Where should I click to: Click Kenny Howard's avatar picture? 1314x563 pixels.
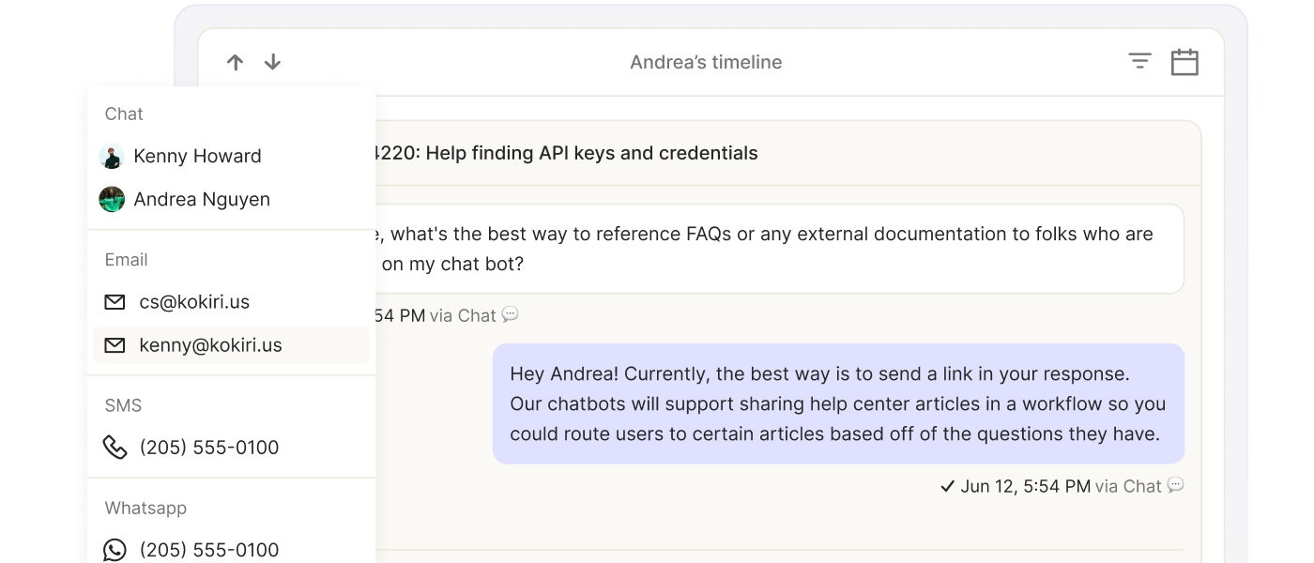[x=112, y=156]
